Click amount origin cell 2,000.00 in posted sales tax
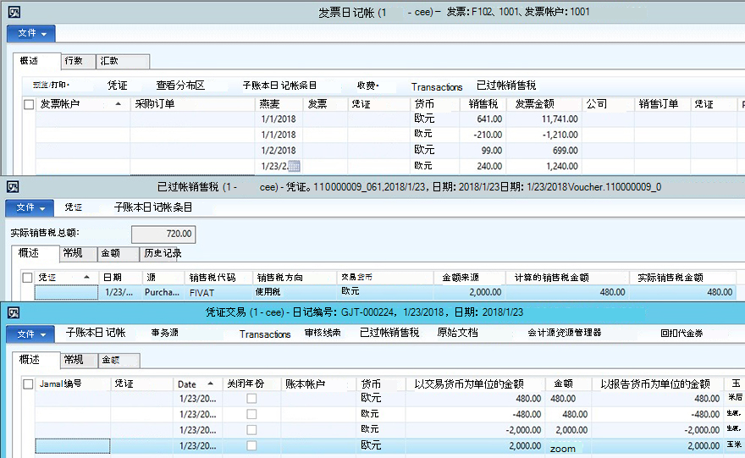The height and width of the screenshot is (458, 745). pyautogui.click(x=469, y=292)
